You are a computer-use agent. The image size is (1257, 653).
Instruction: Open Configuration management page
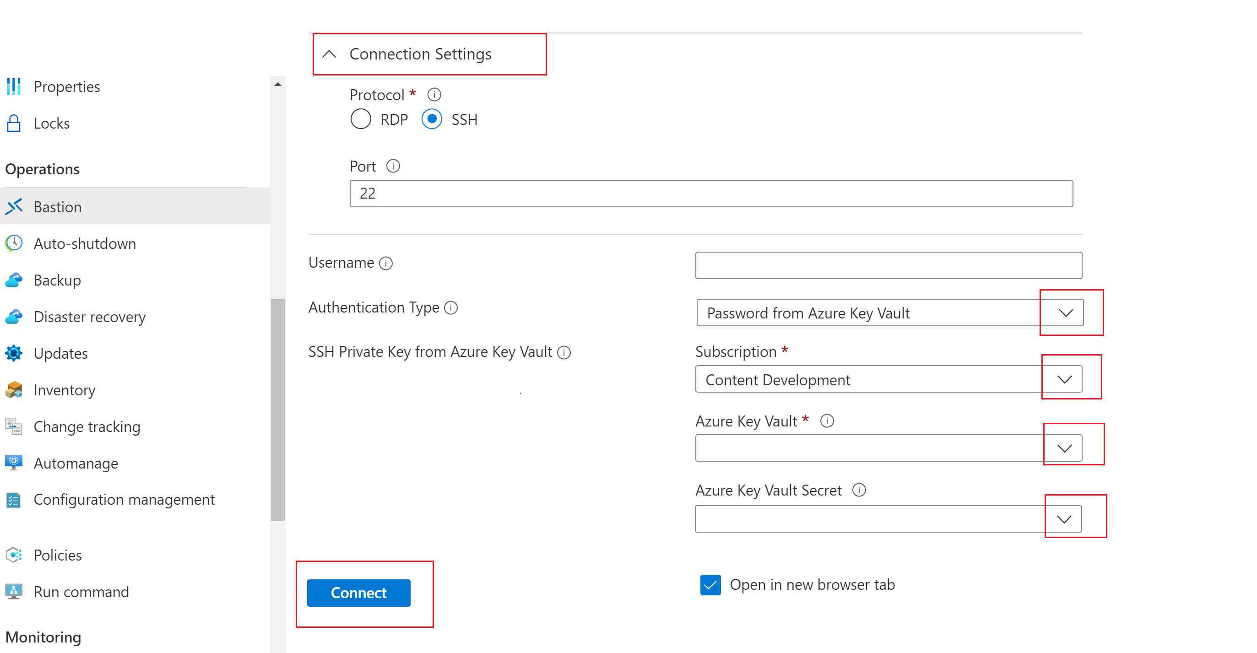[124, 499]
